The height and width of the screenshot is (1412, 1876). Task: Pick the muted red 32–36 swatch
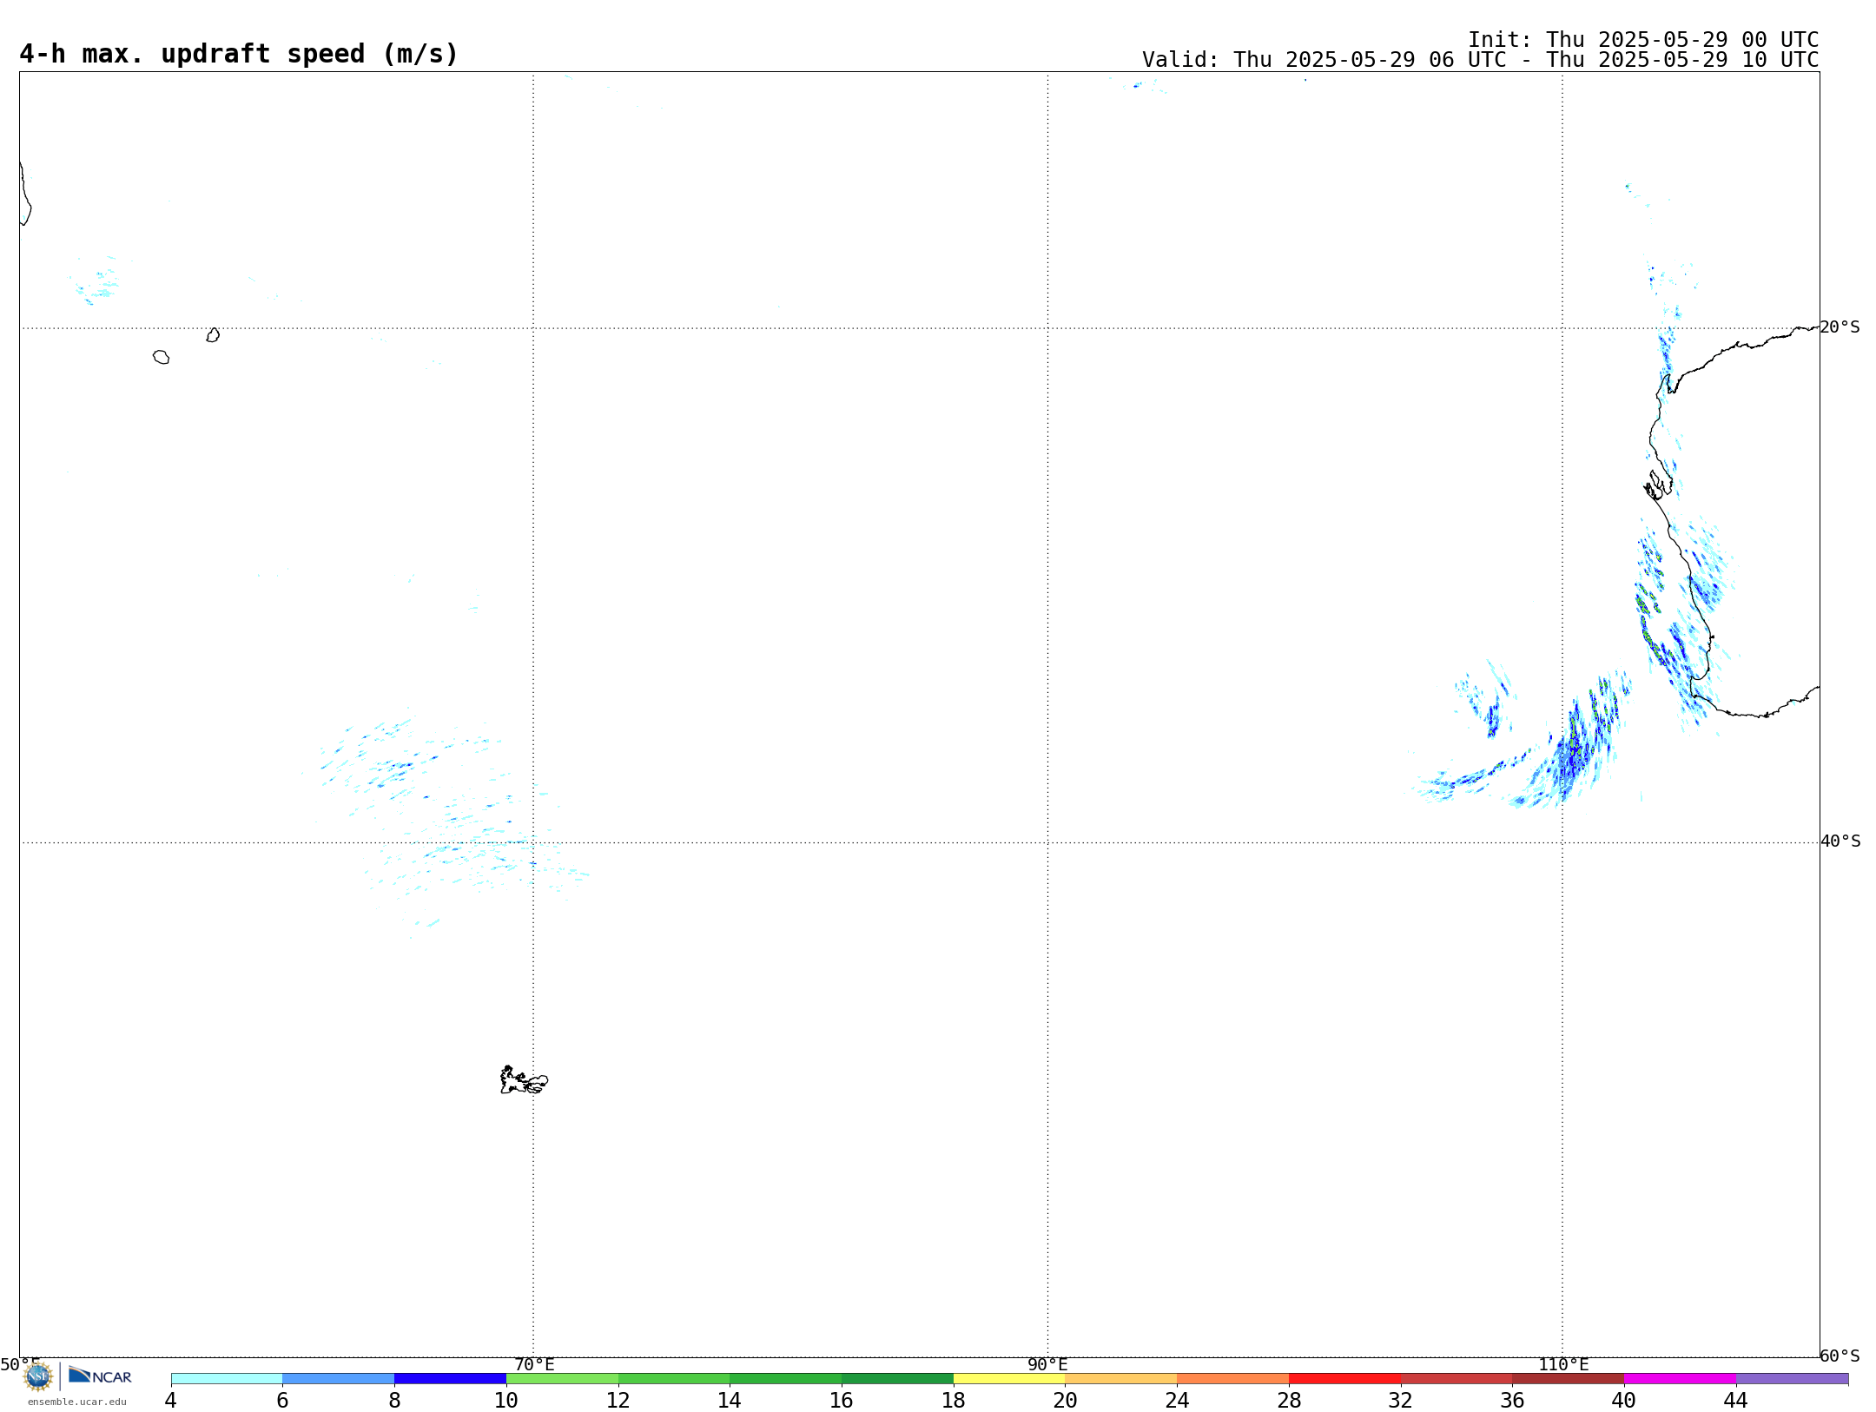tap(1457, 1379)
